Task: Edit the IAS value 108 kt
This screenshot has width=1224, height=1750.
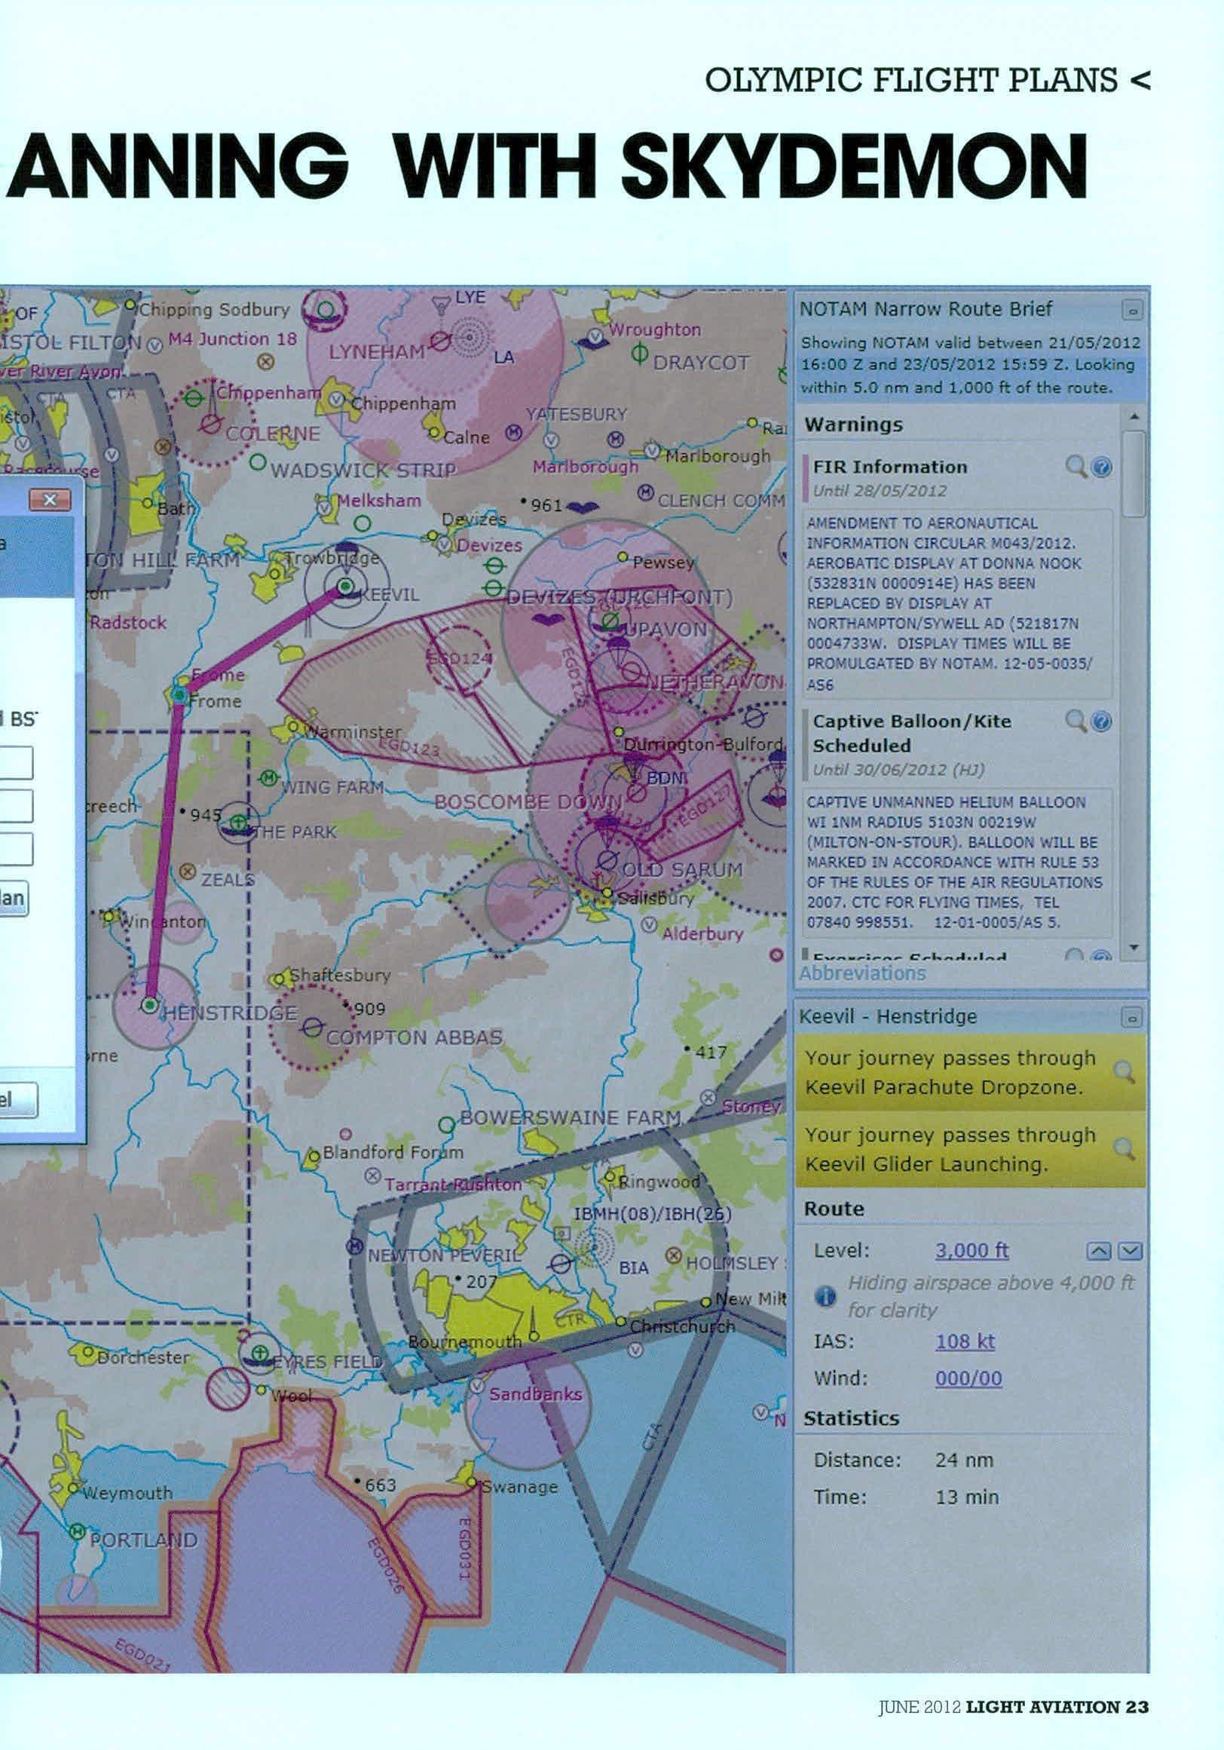Action: [x=965, y=1341]
